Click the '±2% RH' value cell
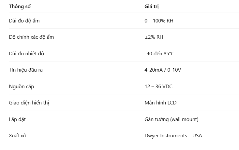Viewport: 239px width, 150px height. click(x=154, y=37)
